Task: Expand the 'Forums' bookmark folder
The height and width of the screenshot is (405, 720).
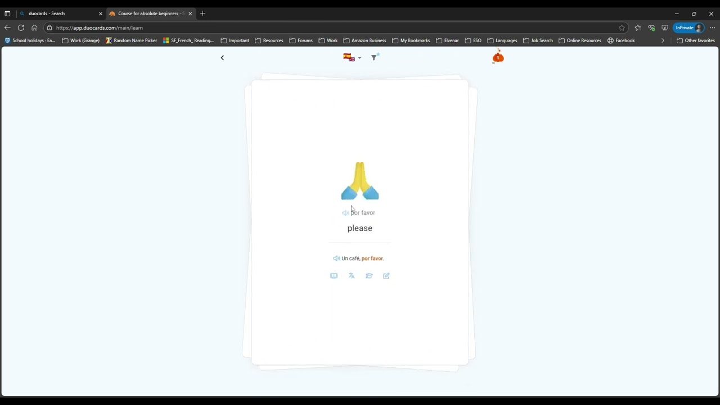Action: tap(301, 40)
